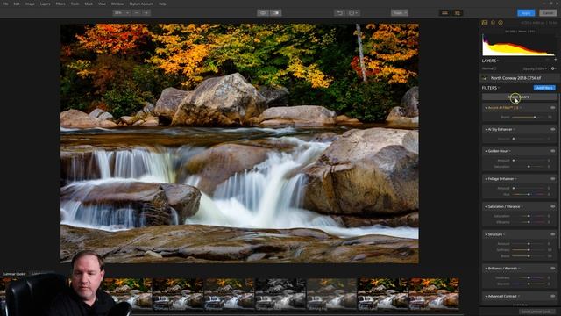Open the Filters menu

click(x=60, y=4)
